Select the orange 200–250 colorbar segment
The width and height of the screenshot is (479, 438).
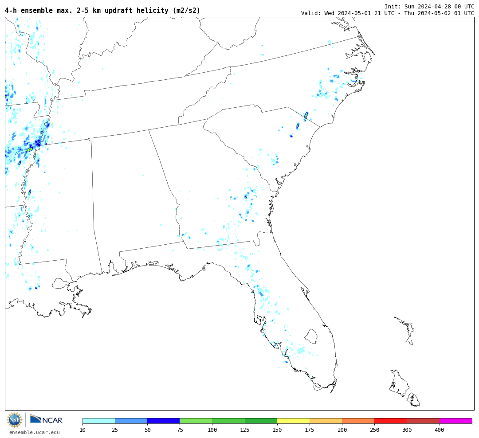click(x=358, y=421)
